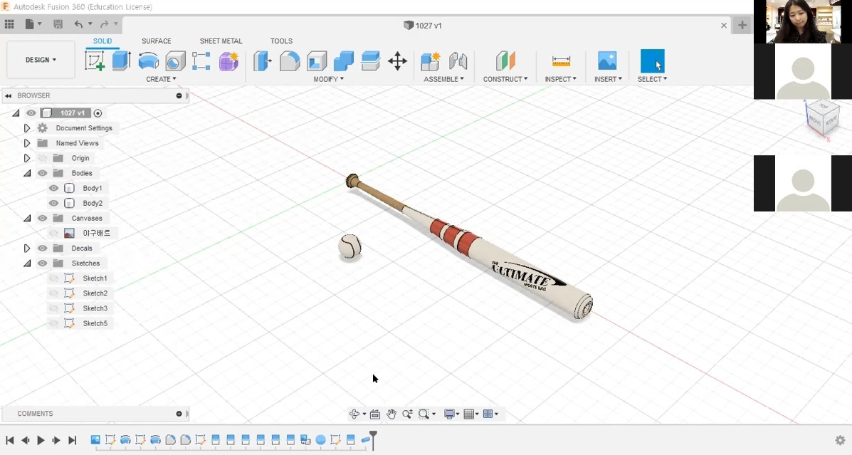Open the CONSTRUCT dropdown menu
This screenshot has height=455, width=852.
(505, 79)
